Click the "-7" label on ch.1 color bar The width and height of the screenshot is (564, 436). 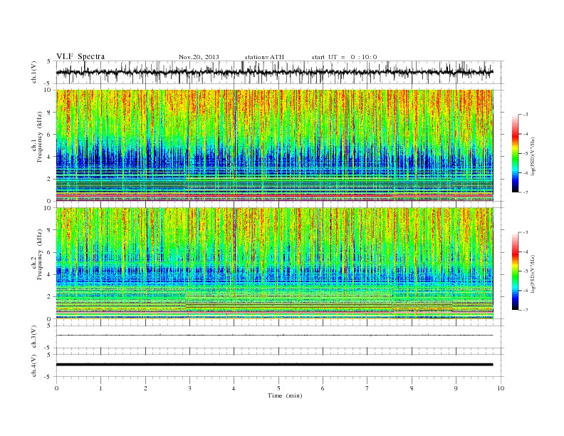[526, 192]
